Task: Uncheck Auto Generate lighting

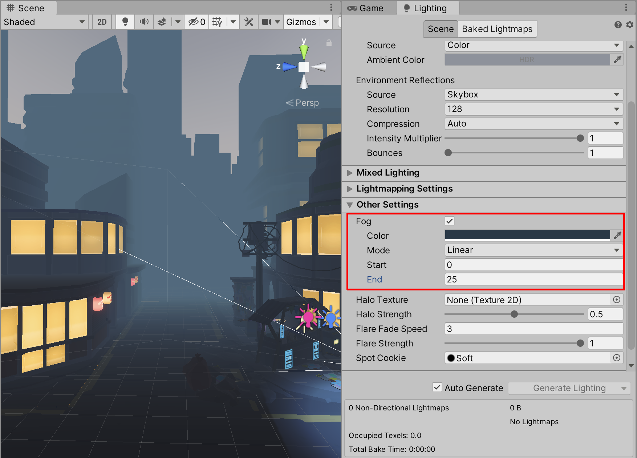Action: (x=437, y=387)
